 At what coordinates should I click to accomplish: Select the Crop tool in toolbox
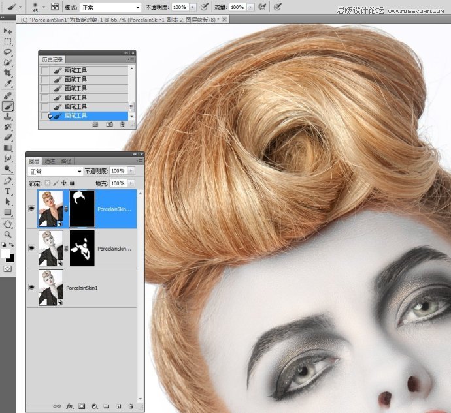point(8,73)
